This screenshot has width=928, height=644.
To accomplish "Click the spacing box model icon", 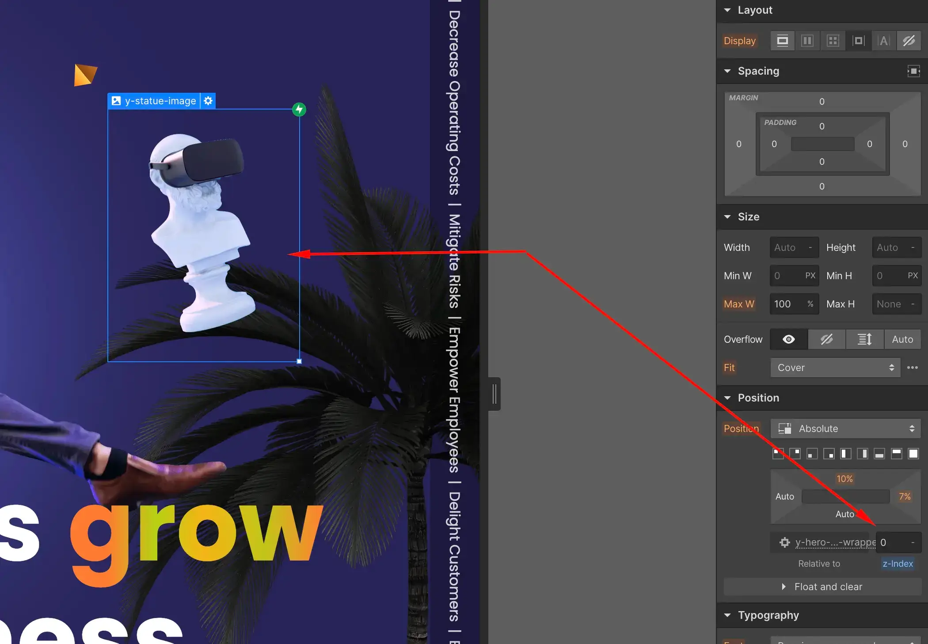I will (x=913, y=71).
